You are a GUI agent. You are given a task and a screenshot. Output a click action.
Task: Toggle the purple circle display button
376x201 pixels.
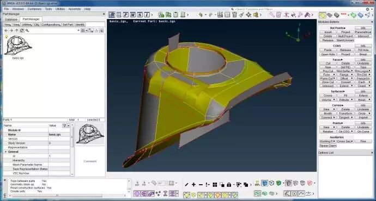(x=137, y=193)
